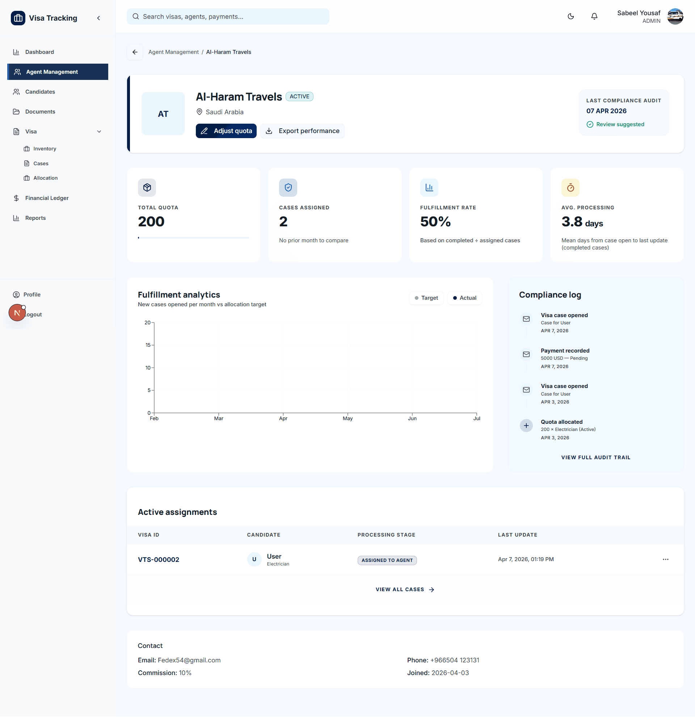695x717 pixels.
Task: Collapse the Visa submenu chevron
Action: [99, 131]
